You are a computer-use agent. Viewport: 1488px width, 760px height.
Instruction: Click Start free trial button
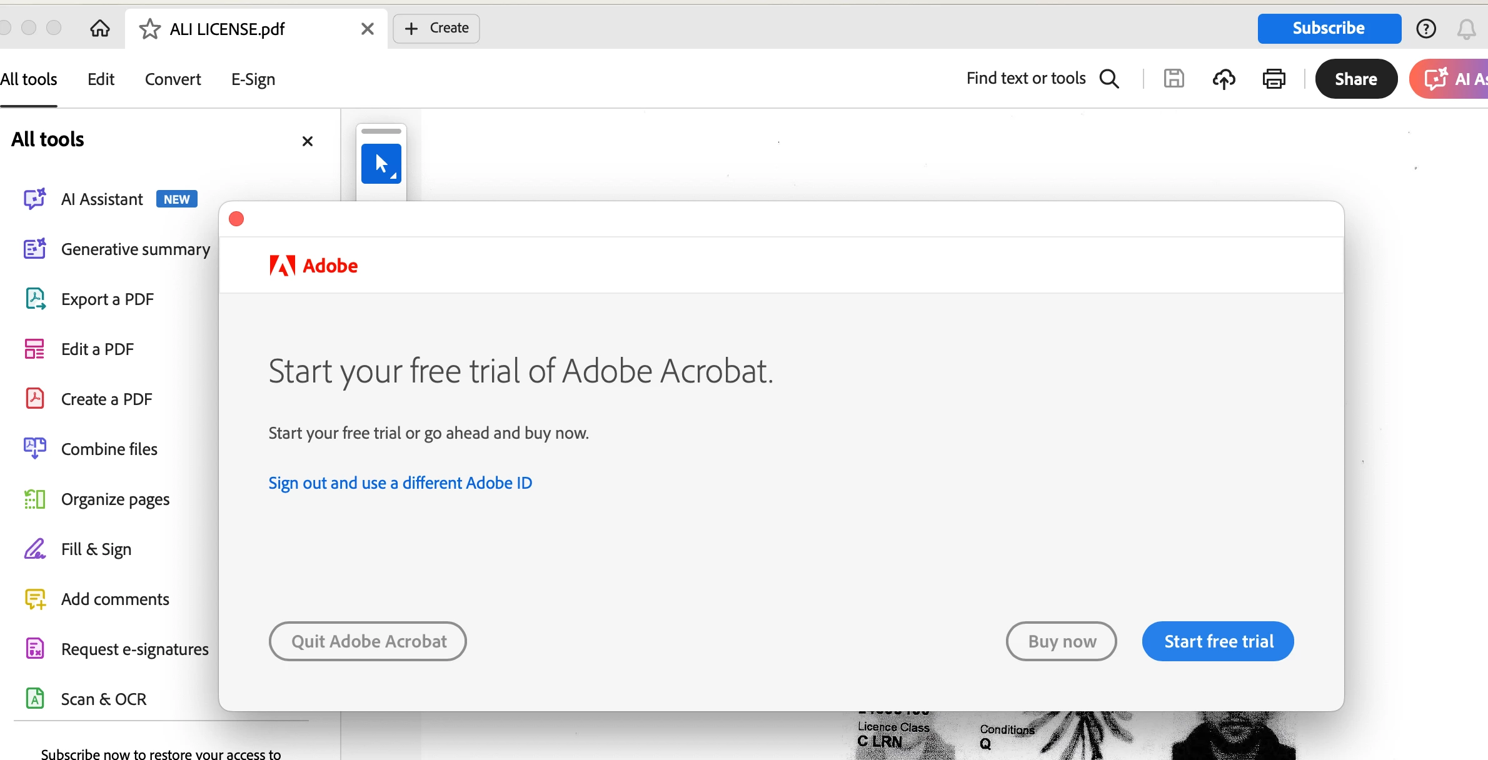[1217, 641]
